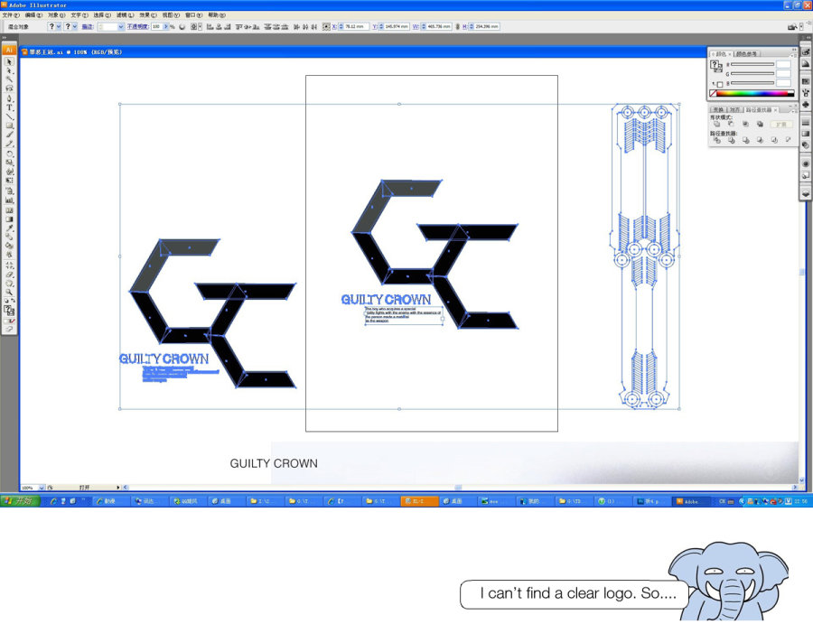813x624 pixels.
Task: Click the None swatch in color spectrum
Action: click(713, 93)
